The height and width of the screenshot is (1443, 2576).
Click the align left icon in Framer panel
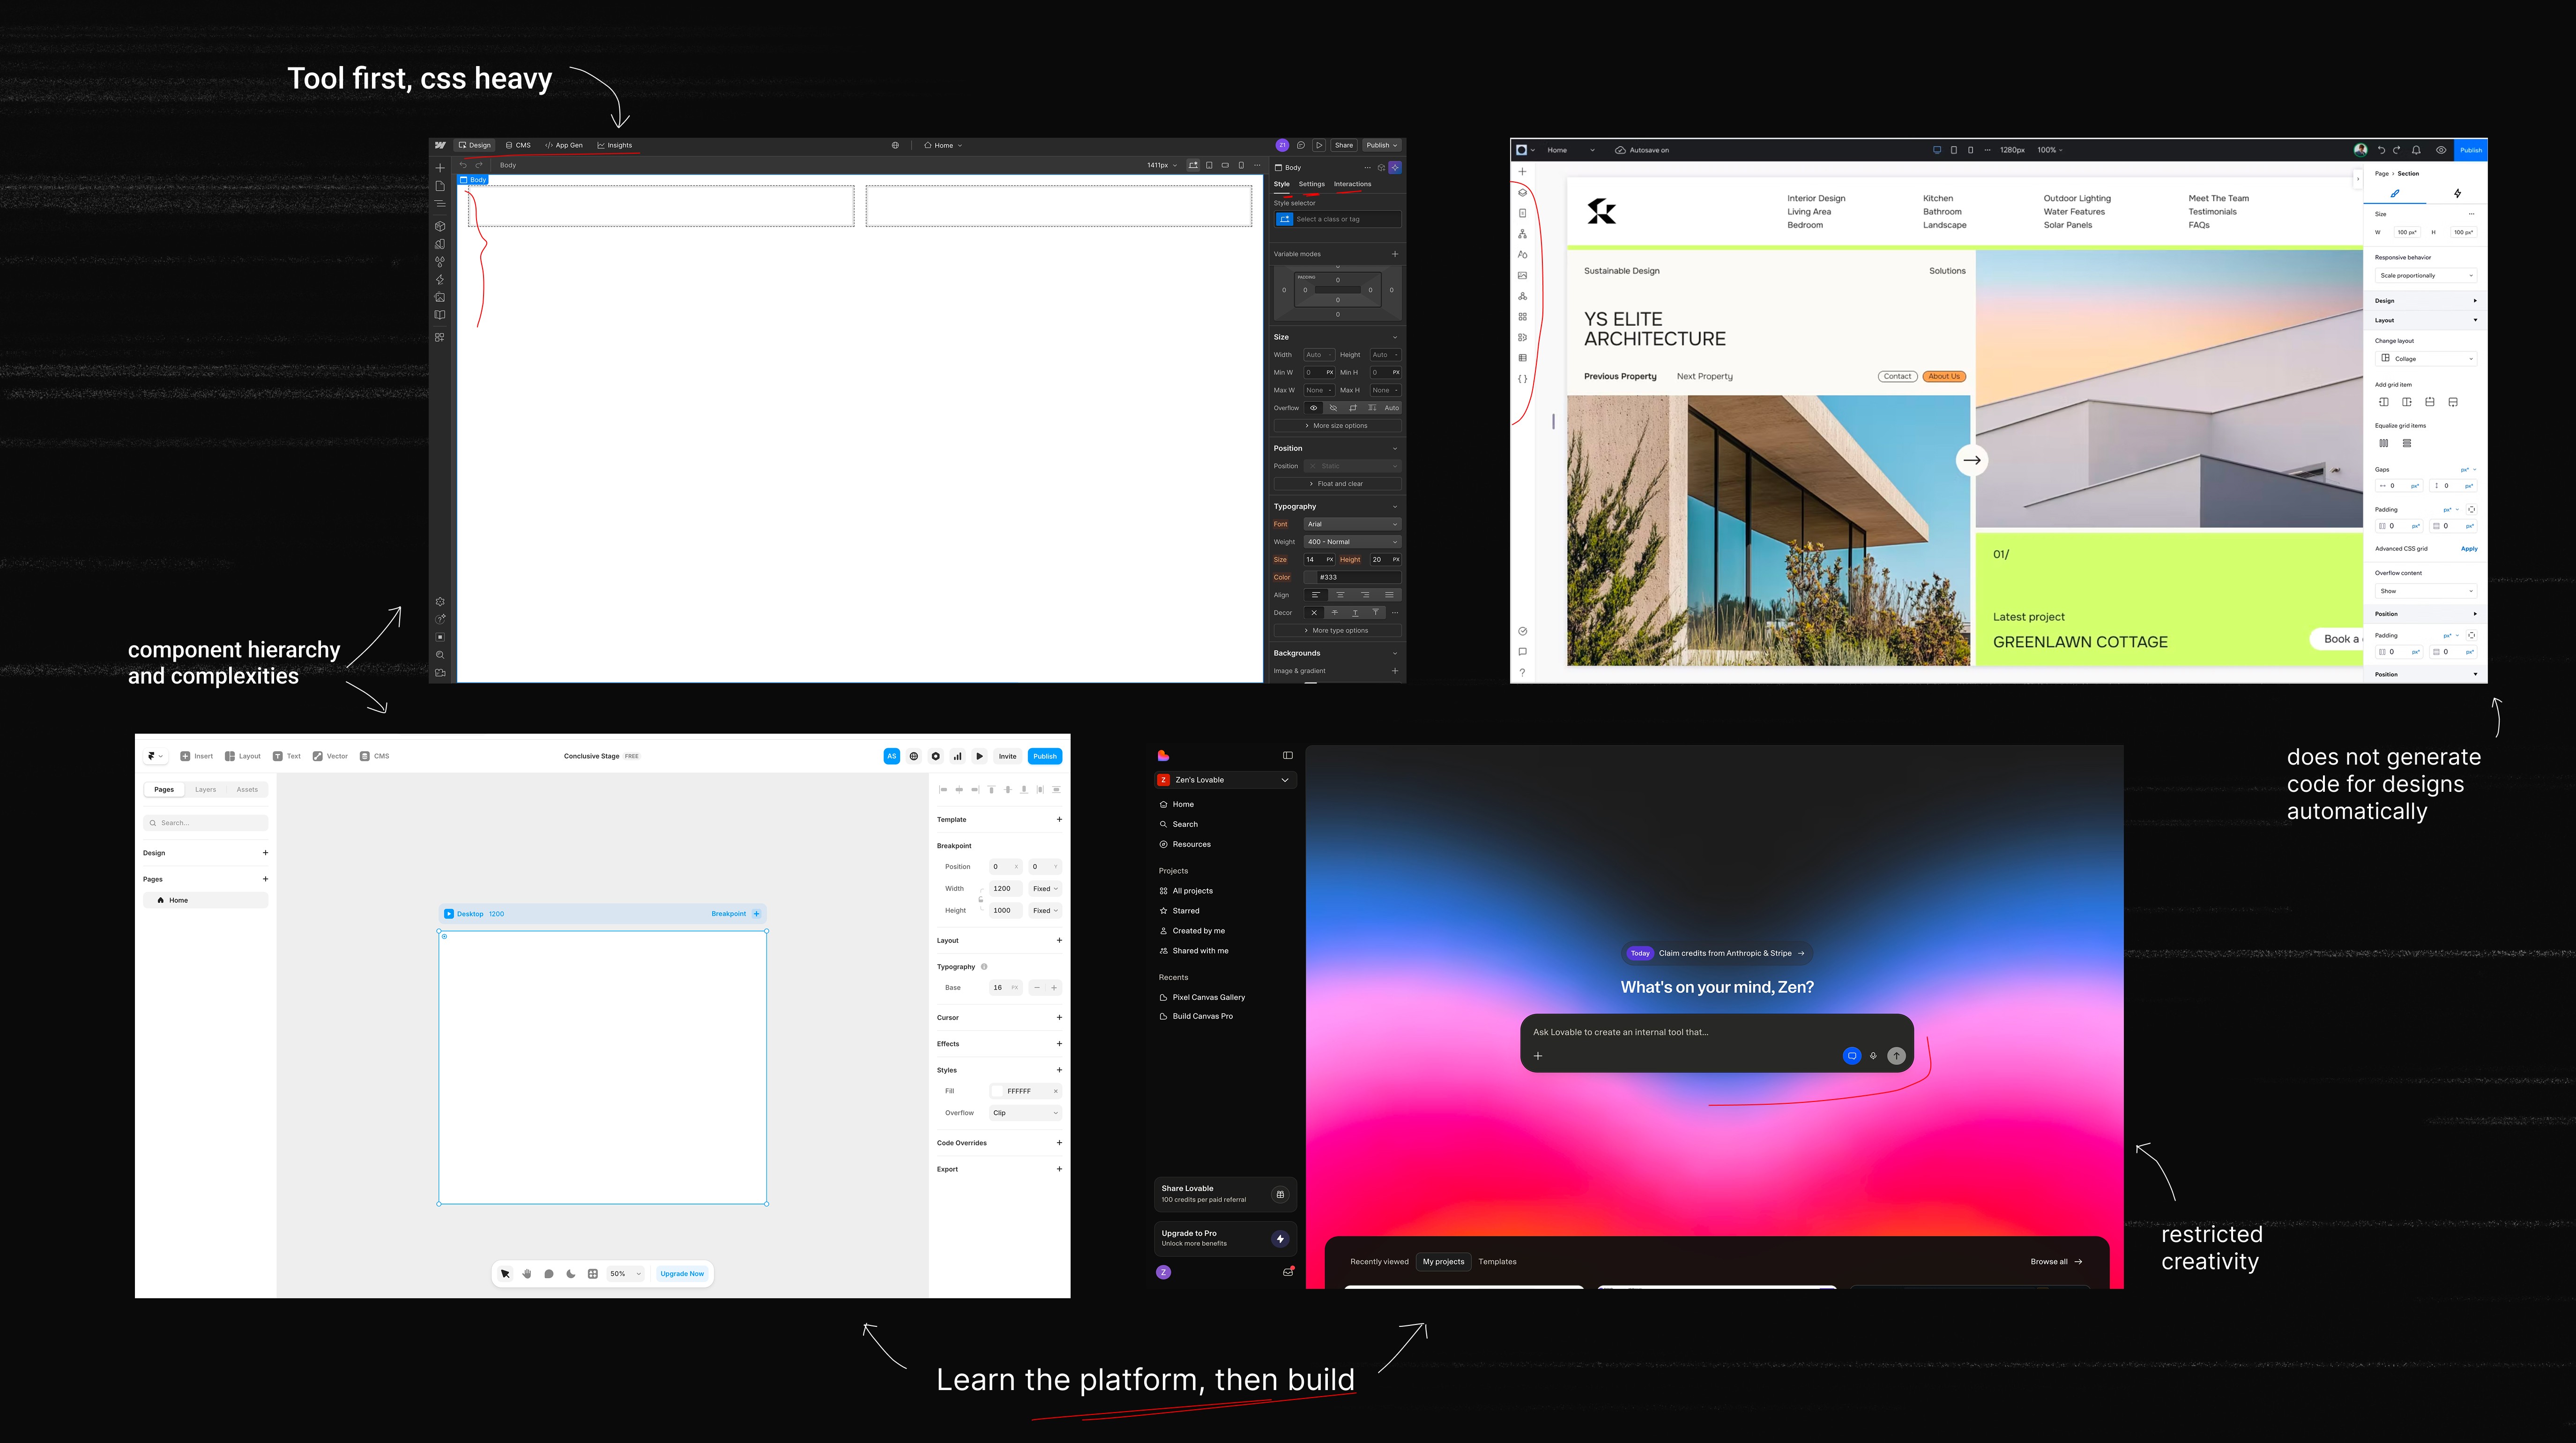point(943,790)
